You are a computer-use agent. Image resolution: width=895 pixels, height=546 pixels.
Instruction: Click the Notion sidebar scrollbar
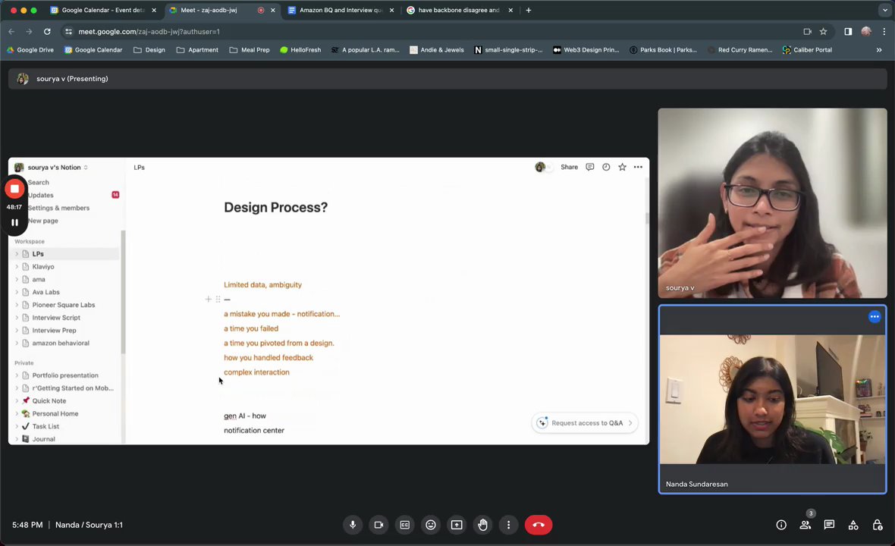pos(123,291)
